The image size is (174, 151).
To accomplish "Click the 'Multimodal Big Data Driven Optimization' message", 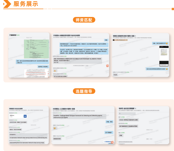I will 27,143.
